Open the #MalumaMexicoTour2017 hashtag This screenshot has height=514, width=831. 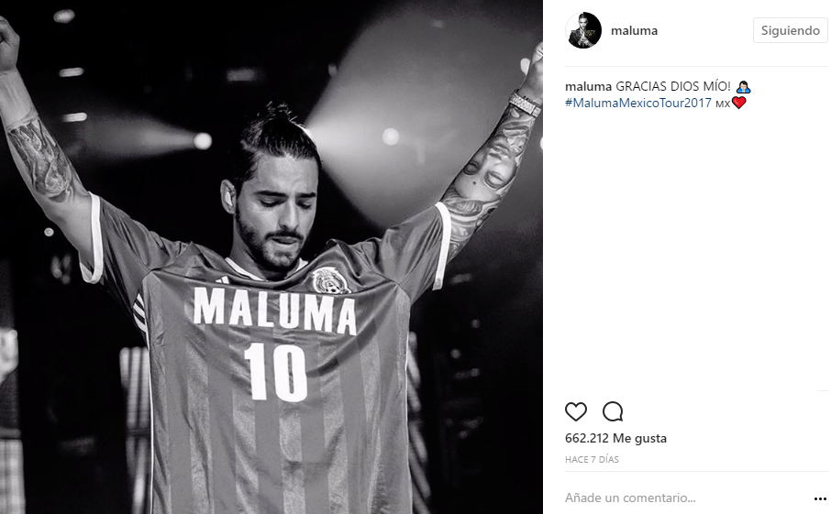[x=638, y=103]
